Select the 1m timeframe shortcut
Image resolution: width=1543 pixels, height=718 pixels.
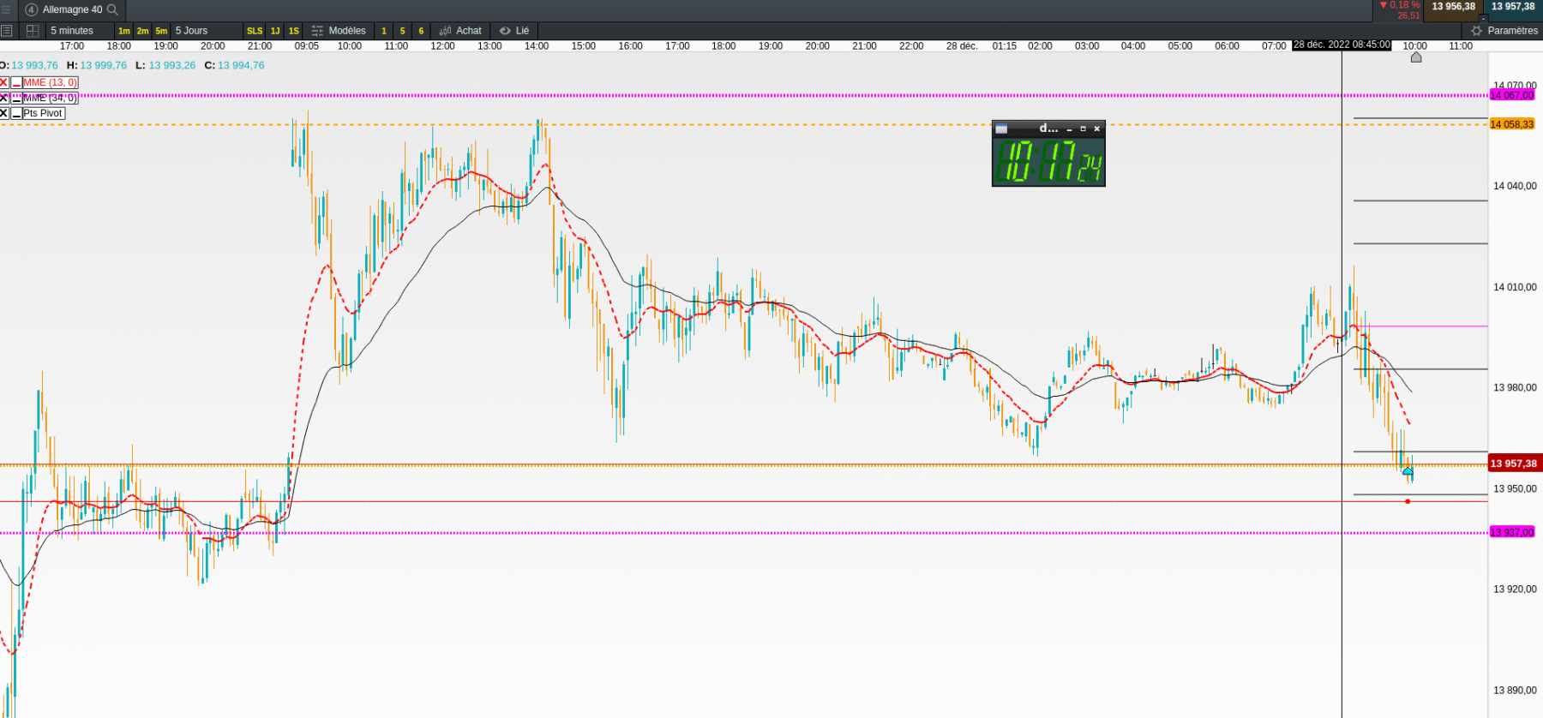(124, 31)
